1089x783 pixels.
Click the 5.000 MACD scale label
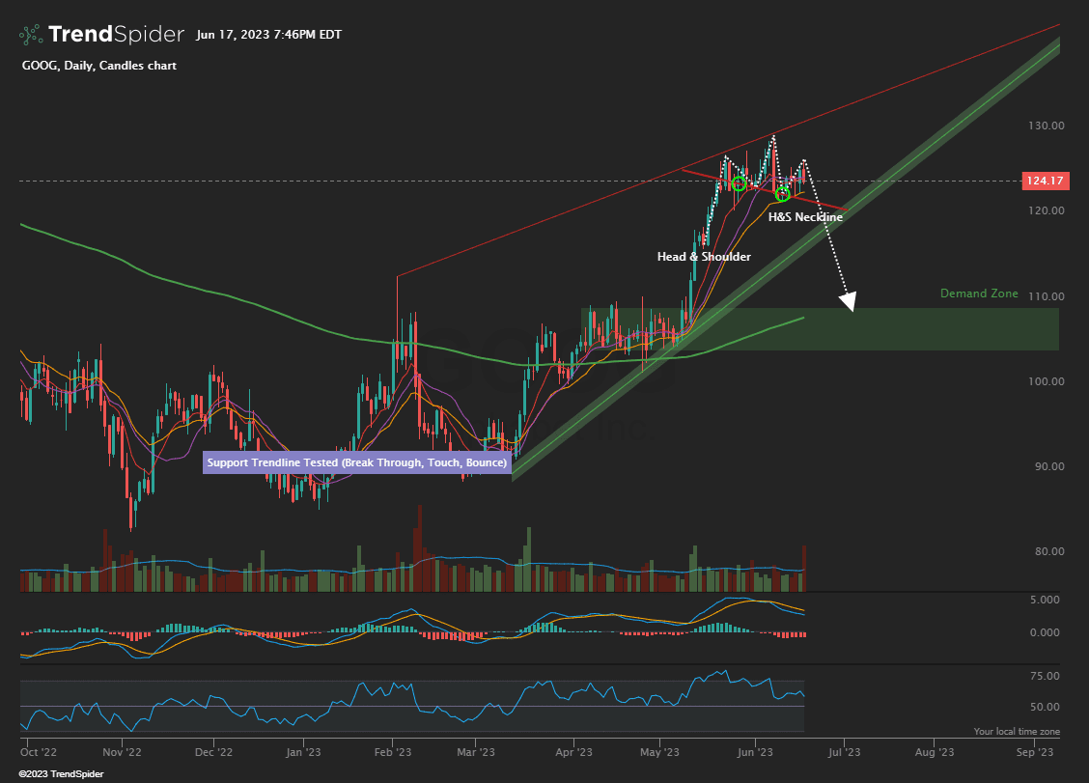pos(1045,600)
